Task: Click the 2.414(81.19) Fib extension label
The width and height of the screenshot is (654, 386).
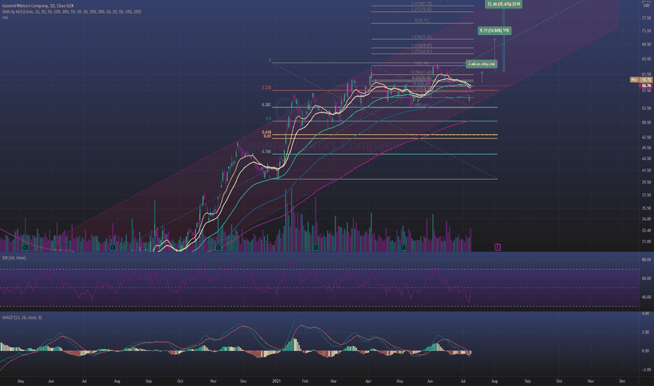Action: (421, 4)
